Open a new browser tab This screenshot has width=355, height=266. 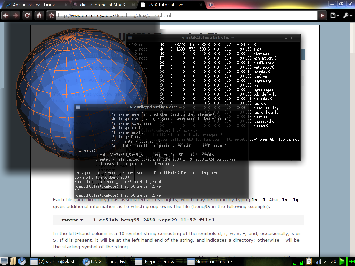[210, 5]
